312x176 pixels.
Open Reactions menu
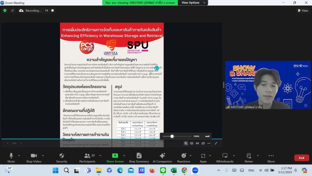[184, 158]
